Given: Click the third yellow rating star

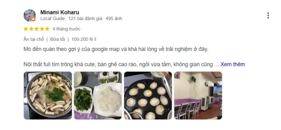Looking at the screenshot, I should pos(36,29).
